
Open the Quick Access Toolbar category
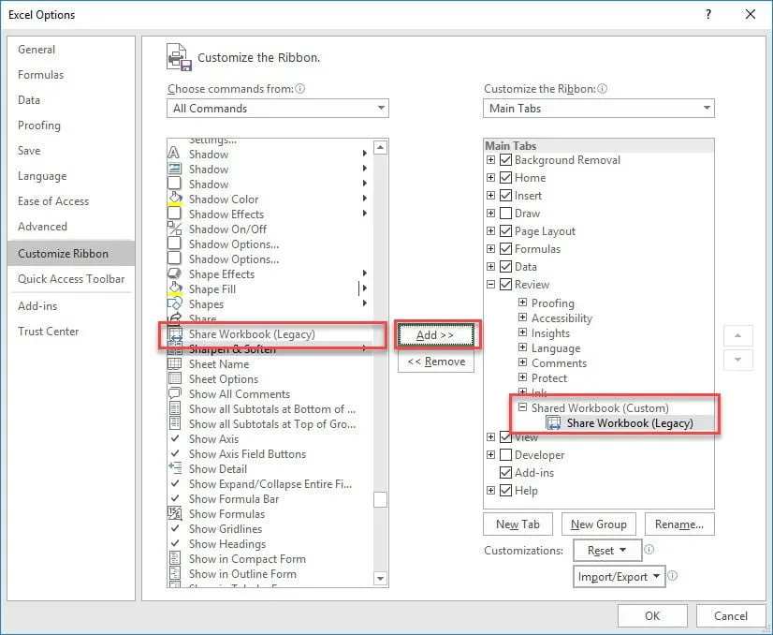click(71, 279)
